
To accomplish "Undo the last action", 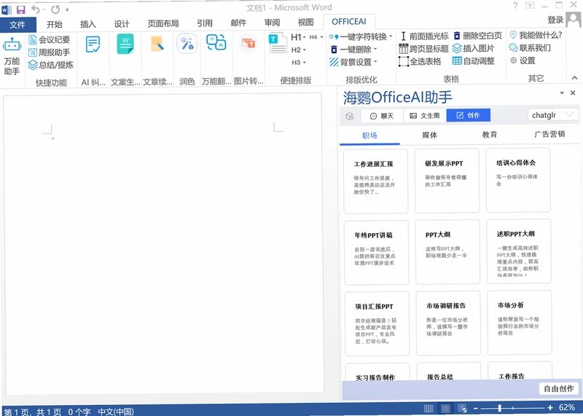I will point(35,9).
